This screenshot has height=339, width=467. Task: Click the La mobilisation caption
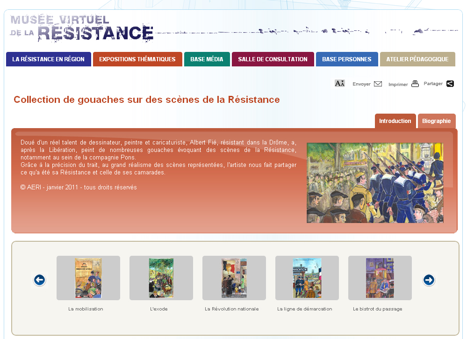tap(86, 309)
